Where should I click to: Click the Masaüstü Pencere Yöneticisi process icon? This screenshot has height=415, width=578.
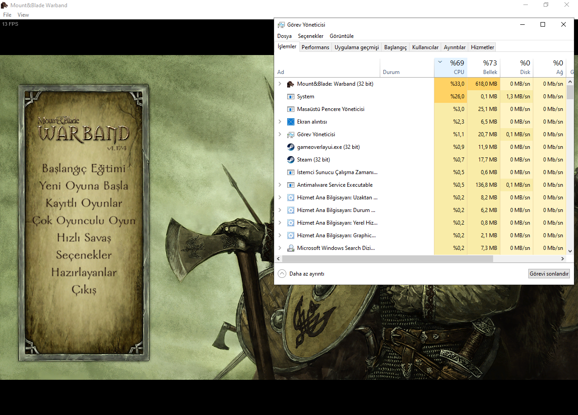tap(291, 109)
